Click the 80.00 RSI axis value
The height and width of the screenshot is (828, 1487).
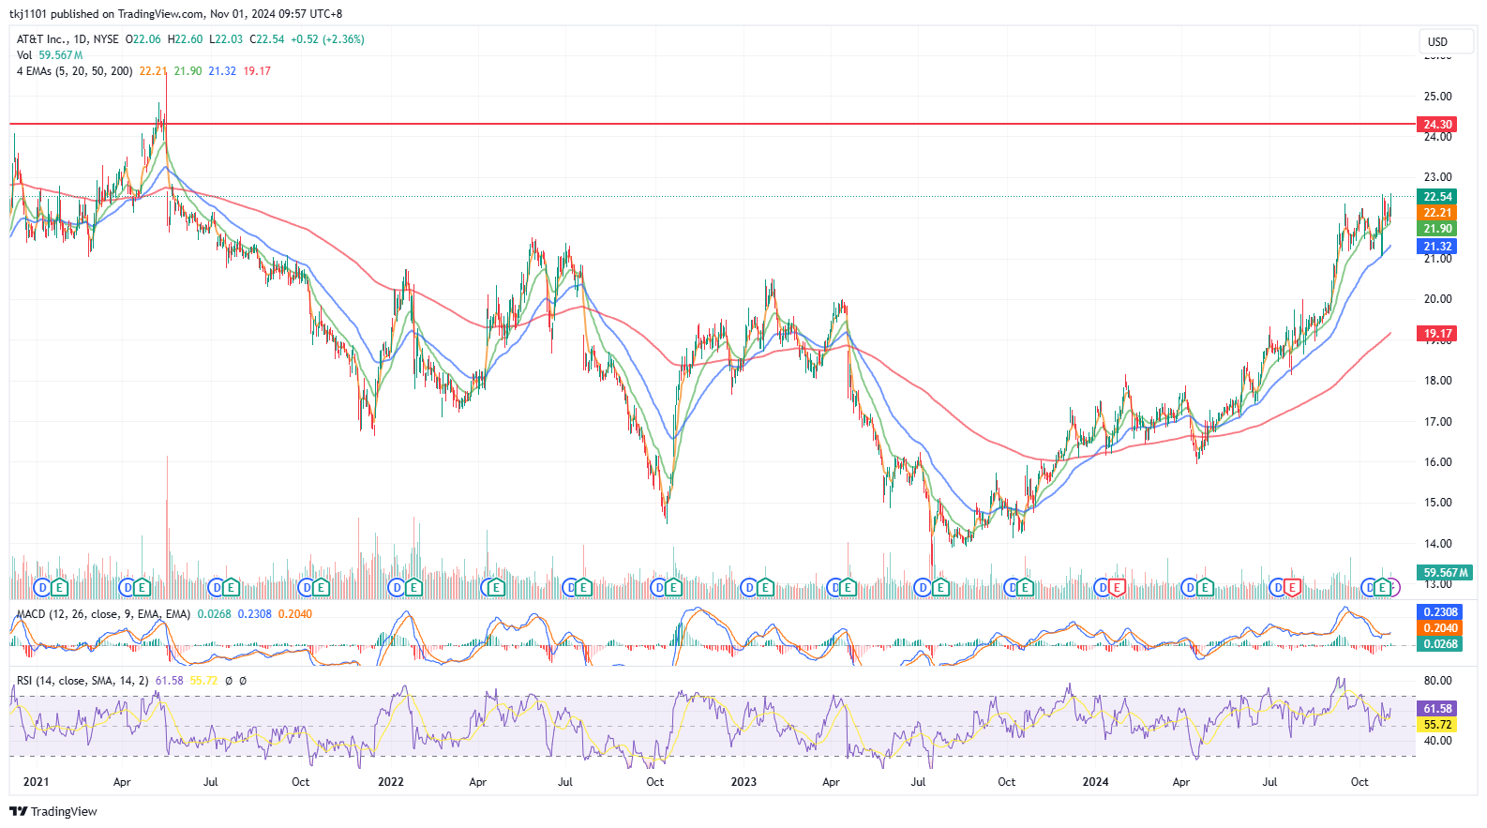(1437, 681)
